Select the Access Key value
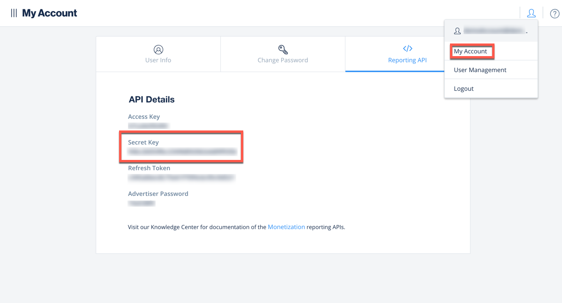 click(148, 125)
